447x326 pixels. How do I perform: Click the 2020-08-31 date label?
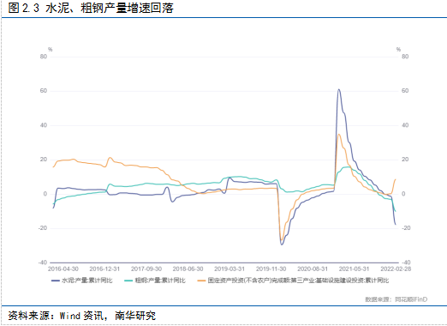click(313, 269)
